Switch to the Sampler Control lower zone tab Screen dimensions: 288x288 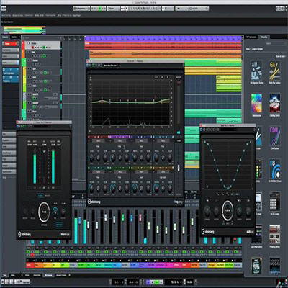tap(61, 275)
